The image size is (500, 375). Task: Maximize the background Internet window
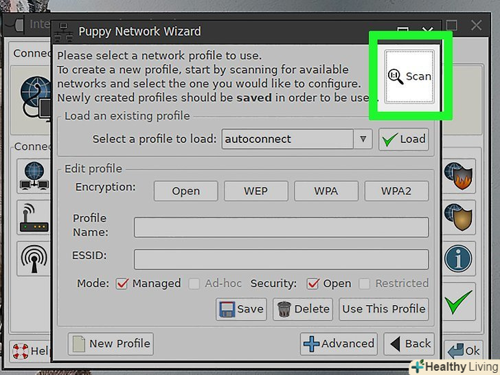[451, 25]
